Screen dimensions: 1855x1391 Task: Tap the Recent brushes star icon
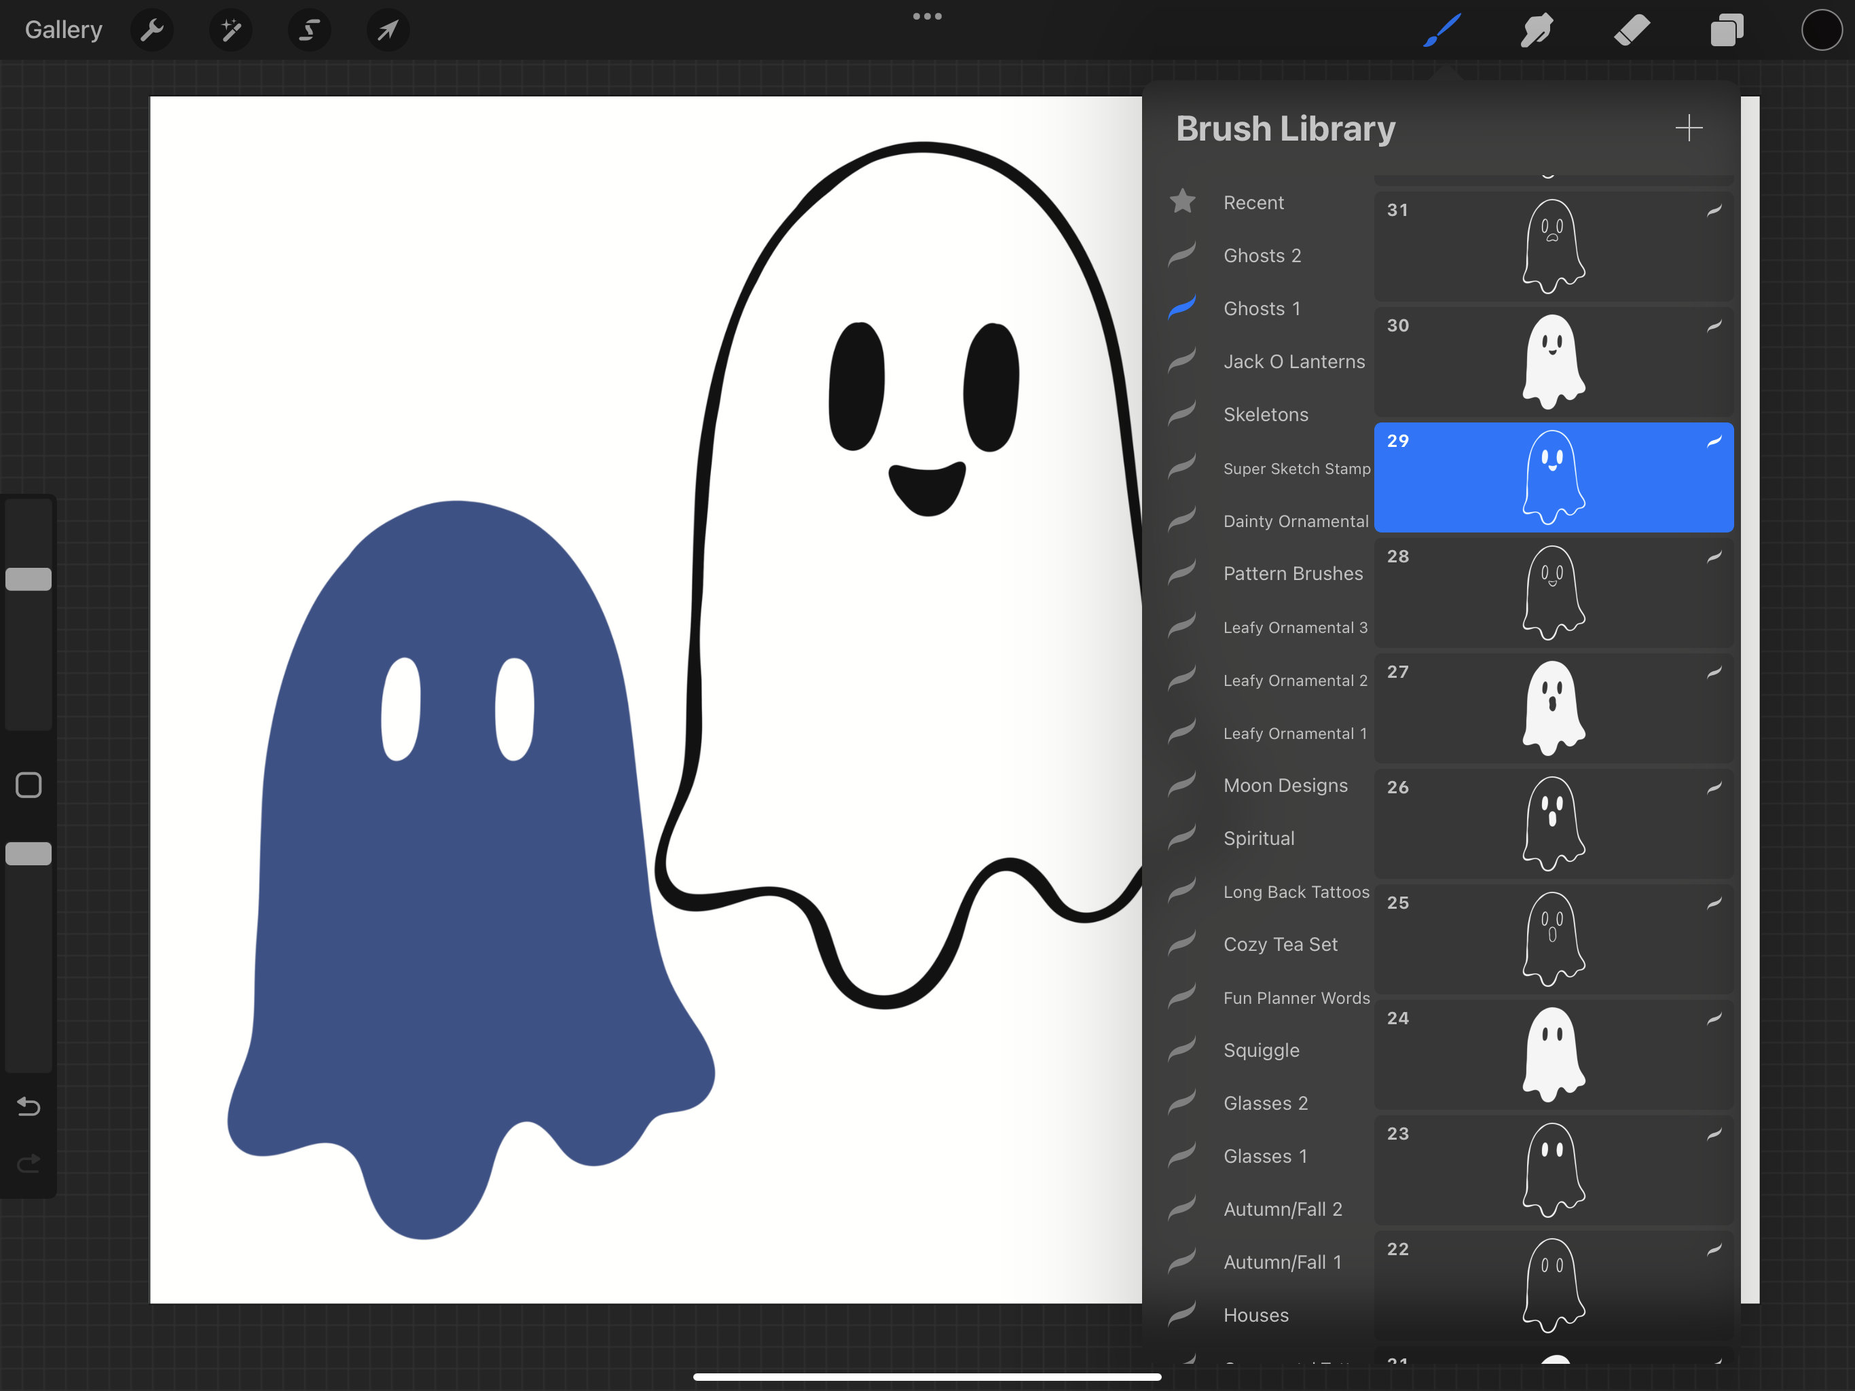point(1183,201)
